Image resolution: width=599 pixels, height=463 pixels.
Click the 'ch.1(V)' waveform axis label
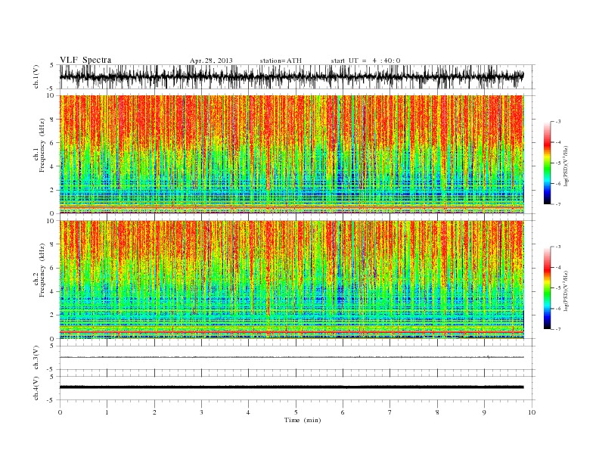[x=36, y=76]
